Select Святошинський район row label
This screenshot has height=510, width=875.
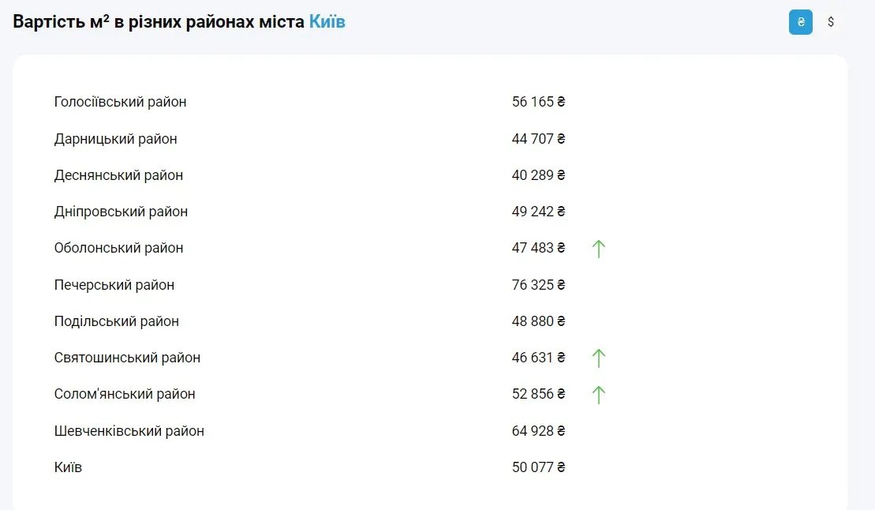click(127, 358)
